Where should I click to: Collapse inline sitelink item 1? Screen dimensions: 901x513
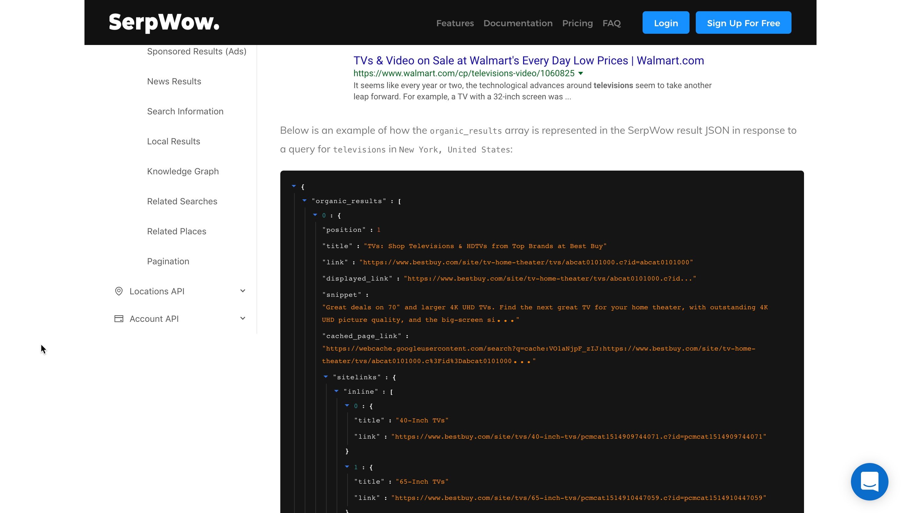point(347,467)
